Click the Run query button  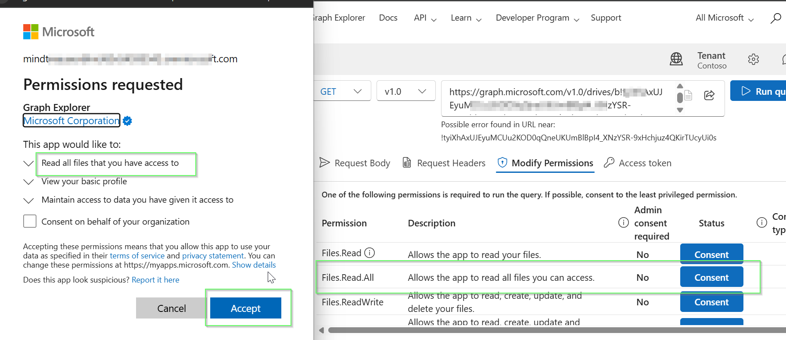758,91
